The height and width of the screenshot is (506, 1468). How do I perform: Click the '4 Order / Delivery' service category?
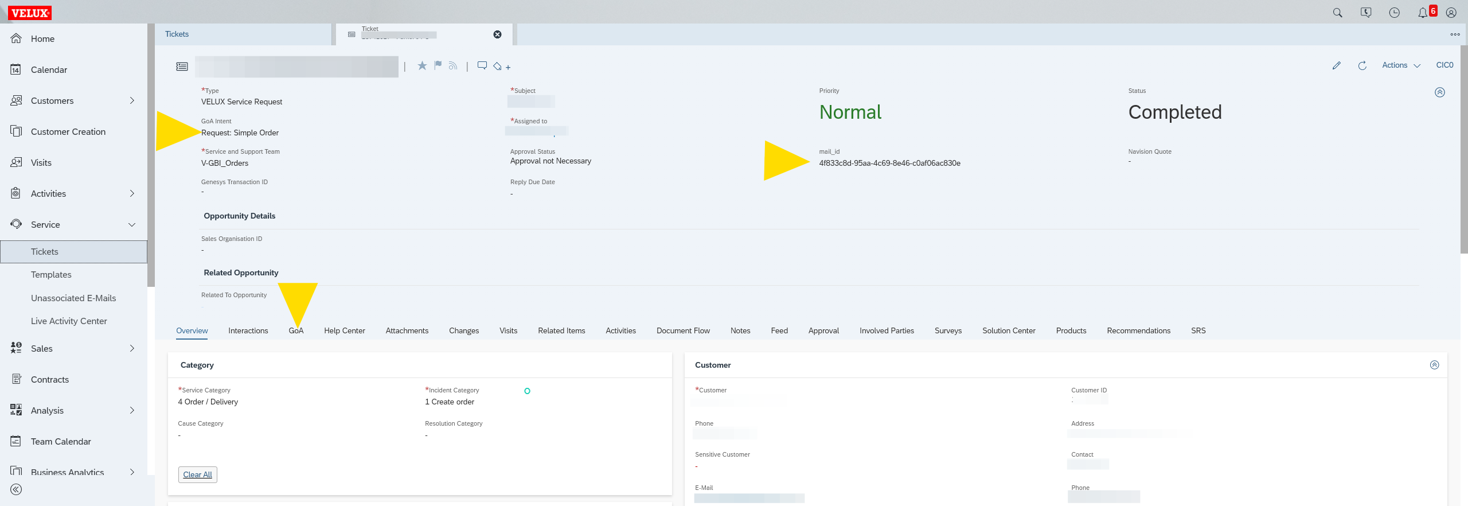point(208,402)
